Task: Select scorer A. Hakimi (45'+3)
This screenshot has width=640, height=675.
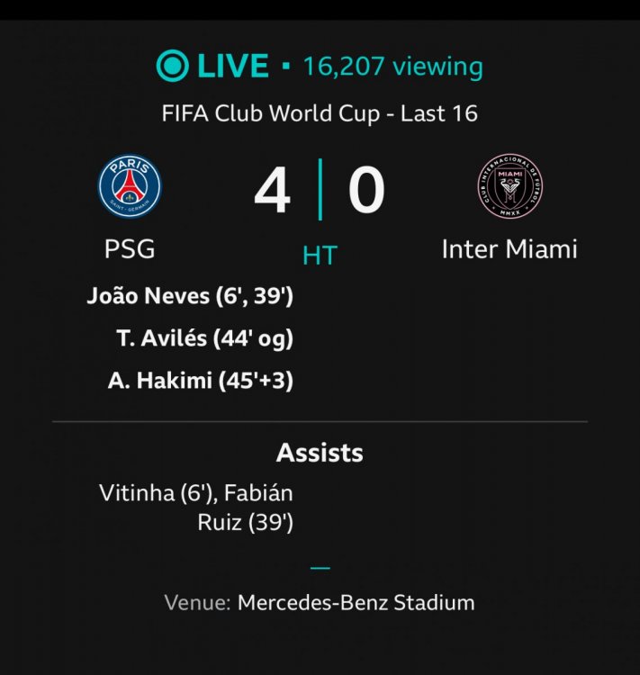Action: 201,381
